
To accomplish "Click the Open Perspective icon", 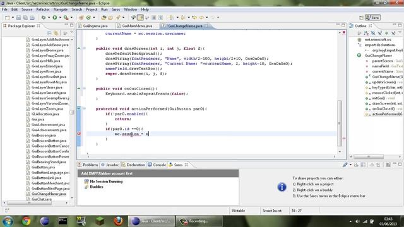I will [361, 18].
